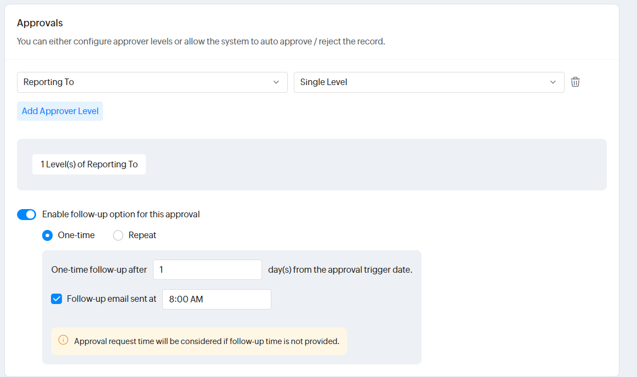This screenshot has height=377, width=637.
Task: Open the Reporting To approver dropdown
Action: (x=148, y=82)
